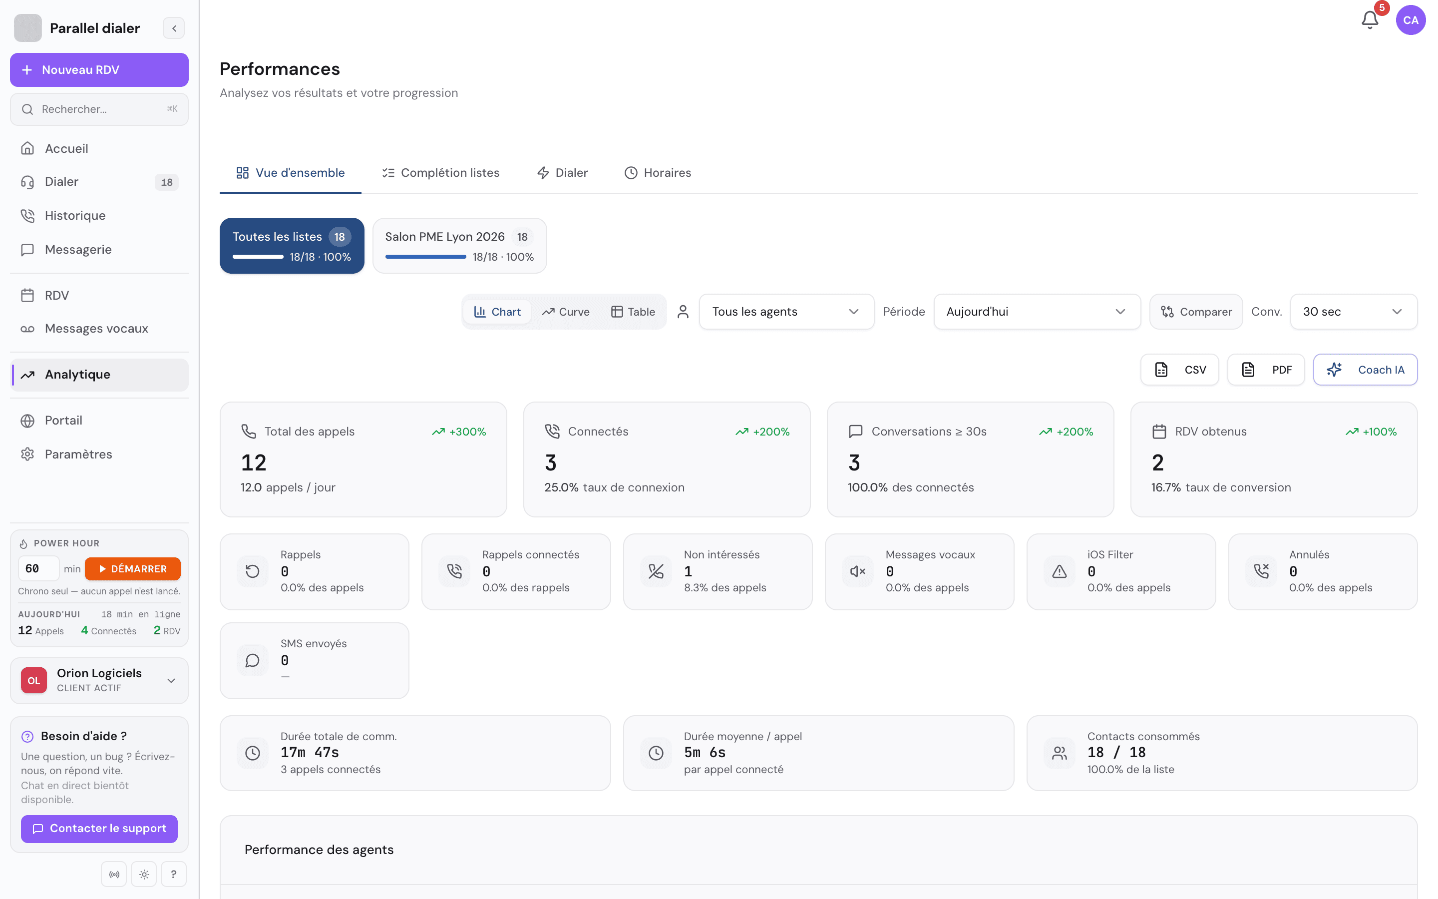Open the Horaires tab
The image size is (1438, 899).
click(x=658, y=172)
